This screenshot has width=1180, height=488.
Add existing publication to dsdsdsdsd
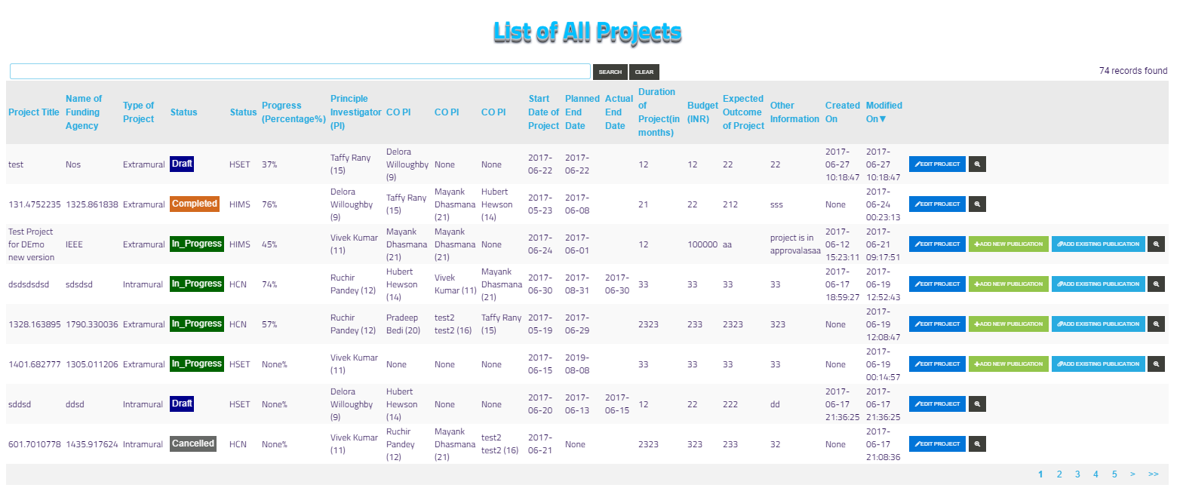1098,284
